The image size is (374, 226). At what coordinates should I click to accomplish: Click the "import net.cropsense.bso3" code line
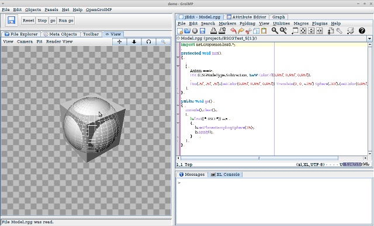click(x=208, y=45)
